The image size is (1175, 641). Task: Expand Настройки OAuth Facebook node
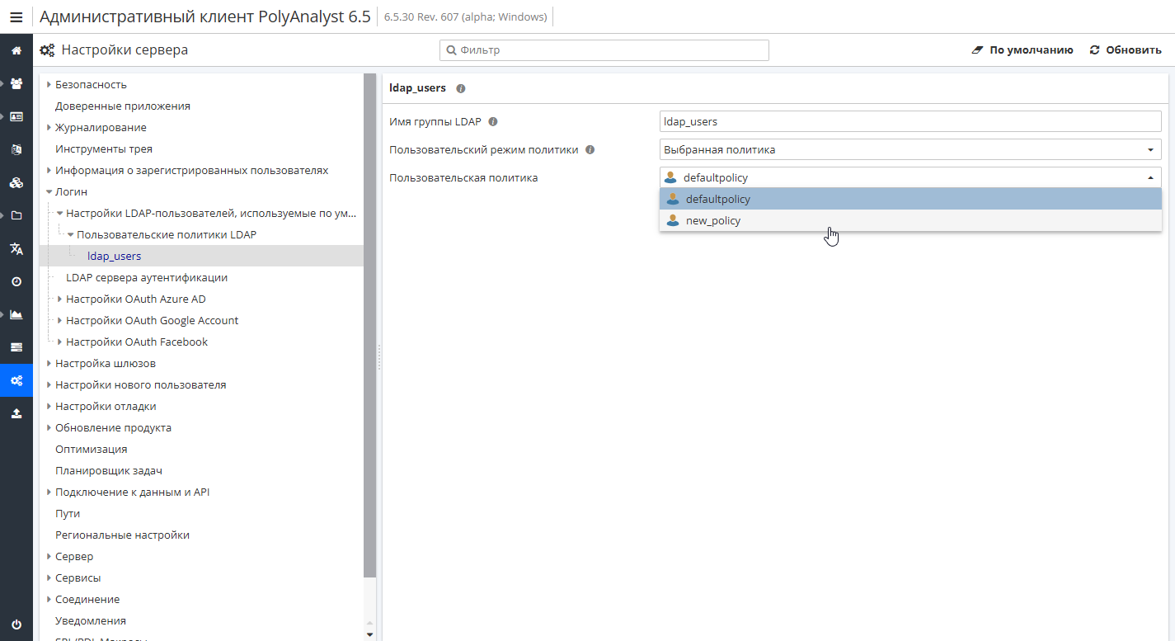(60, 342)
